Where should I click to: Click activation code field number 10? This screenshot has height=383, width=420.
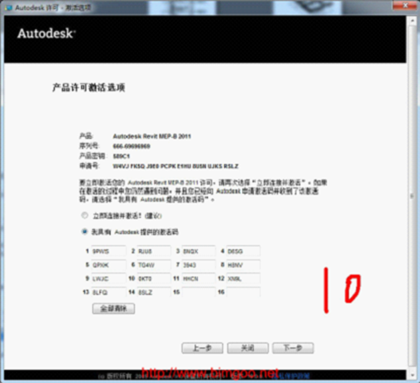154,278
